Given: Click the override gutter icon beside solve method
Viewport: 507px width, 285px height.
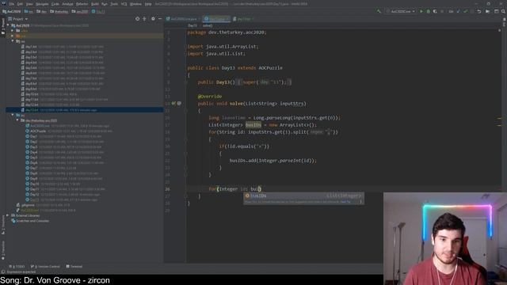Looking at the screenshot, I should (x=173, y=104).
